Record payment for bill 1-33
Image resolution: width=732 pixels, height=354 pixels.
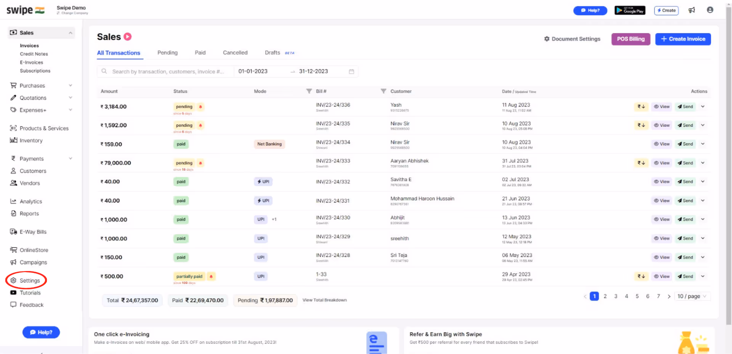tap(641, 276)
